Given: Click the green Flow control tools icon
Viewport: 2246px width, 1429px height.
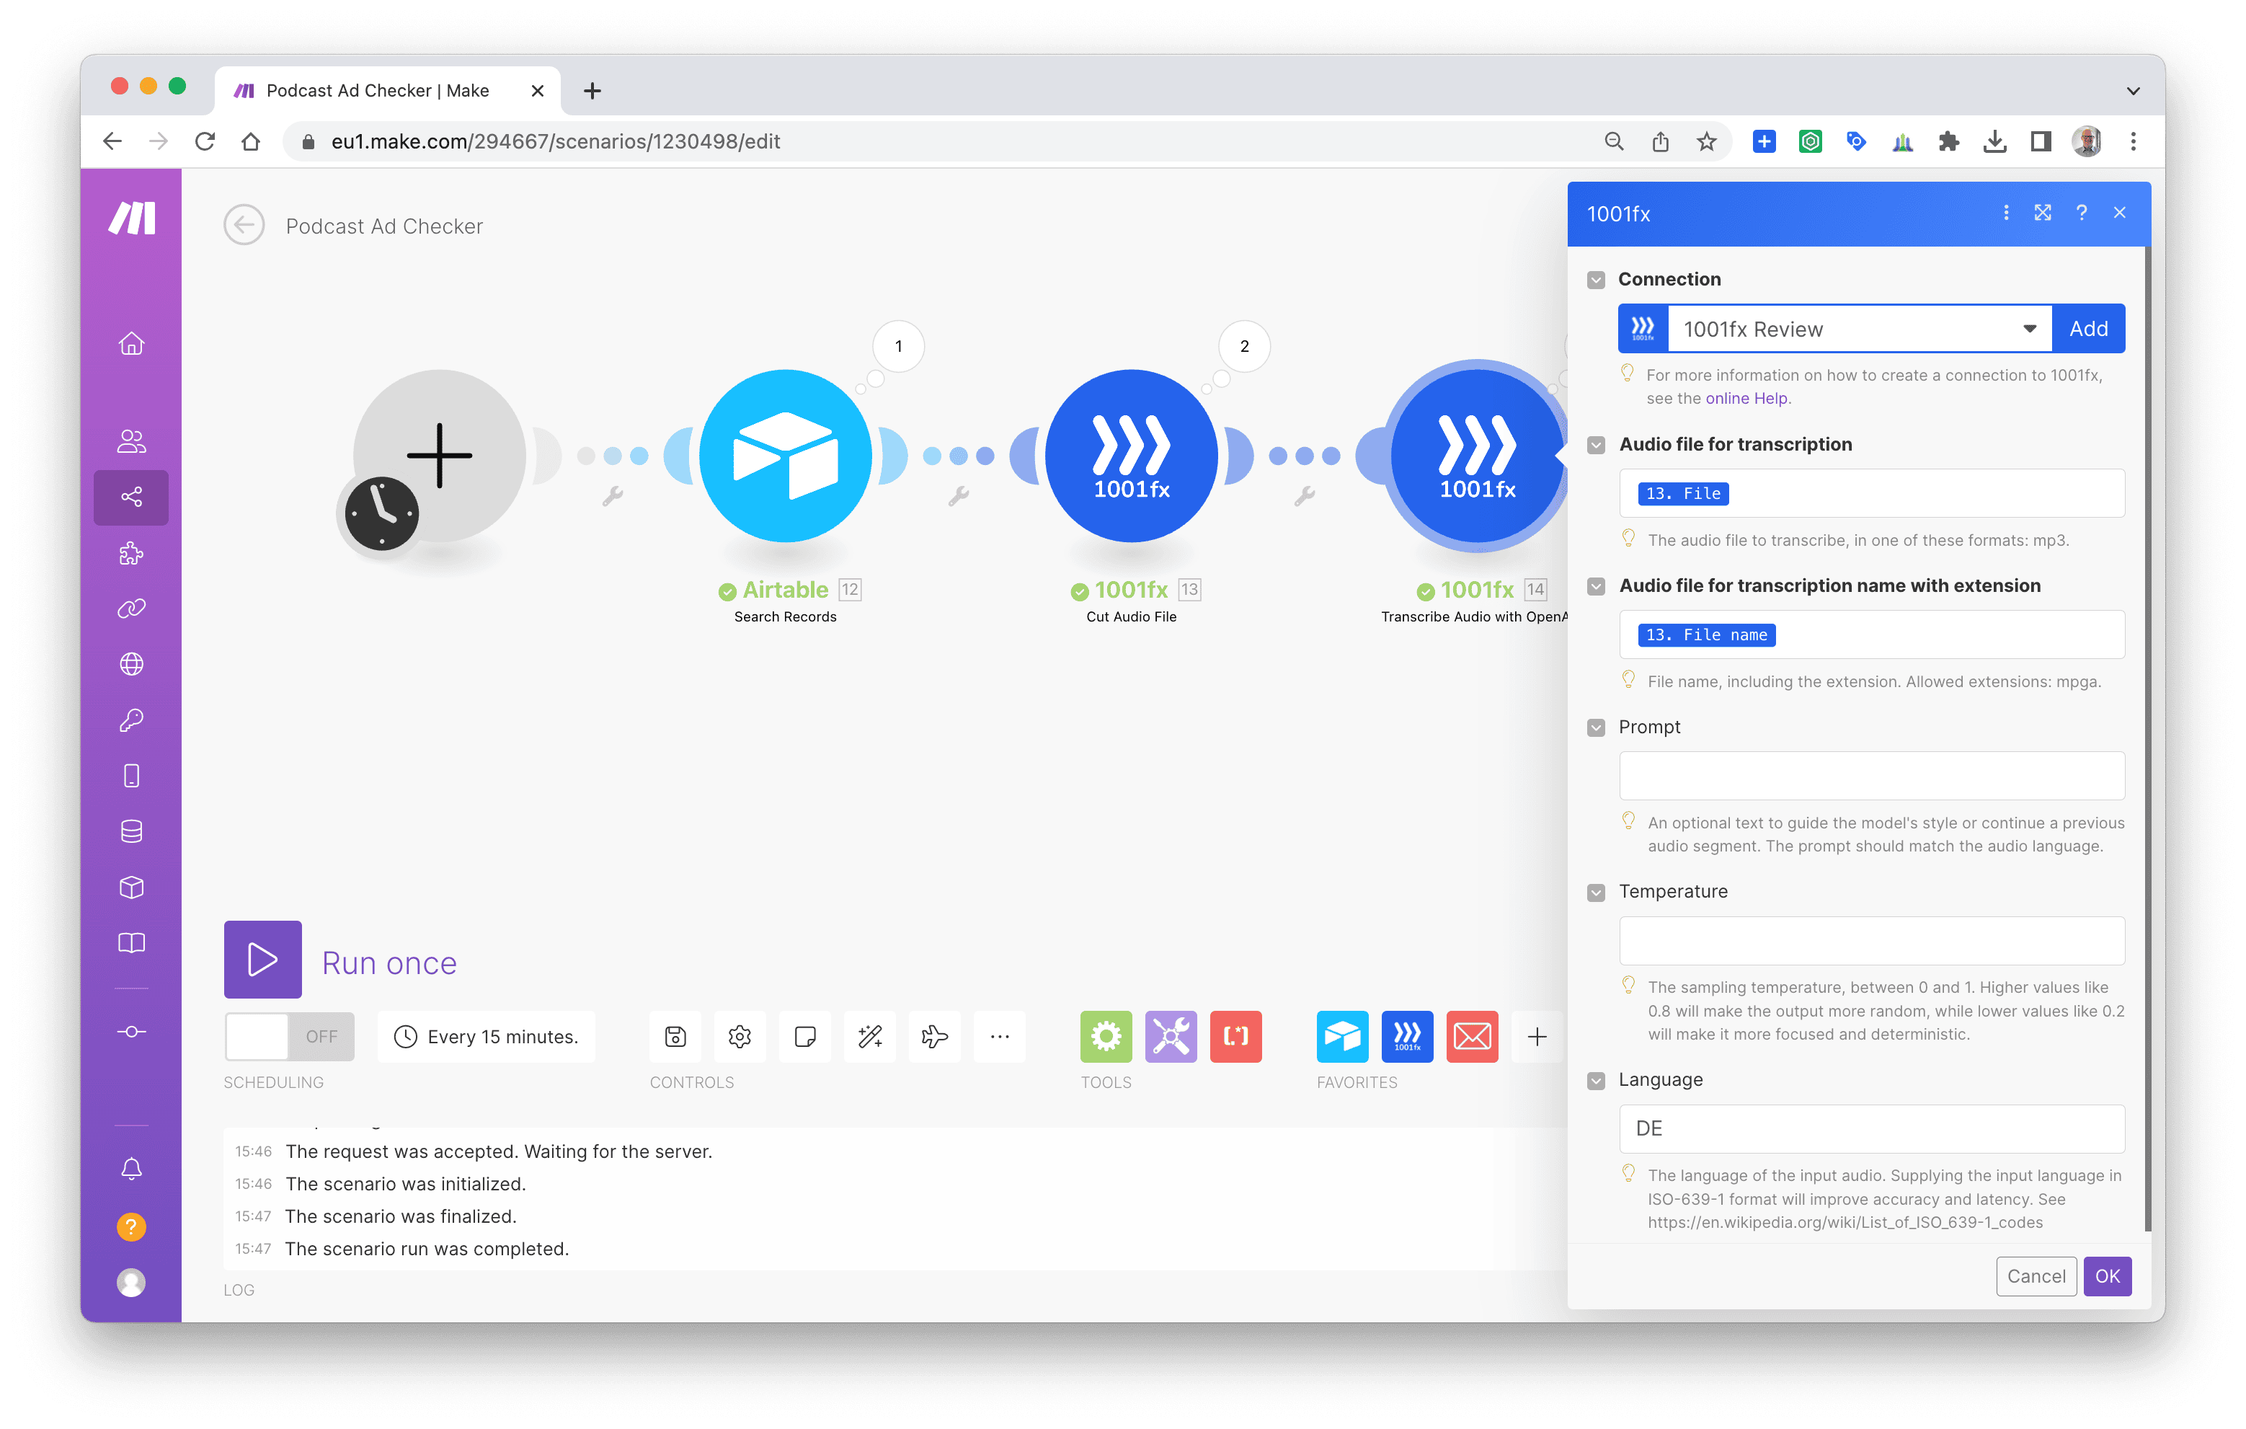Looking at the screenshot, I should 1105,1036.
